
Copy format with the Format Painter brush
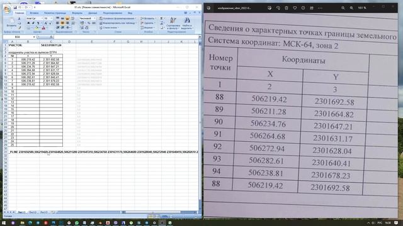click(x=20, y=28)
